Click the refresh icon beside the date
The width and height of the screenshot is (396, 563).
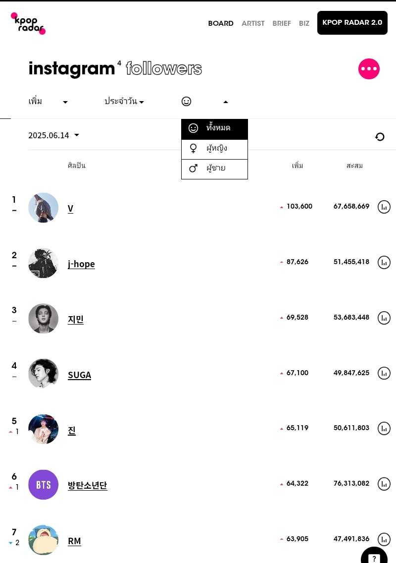pyautogui.click(x=380, y=137)
